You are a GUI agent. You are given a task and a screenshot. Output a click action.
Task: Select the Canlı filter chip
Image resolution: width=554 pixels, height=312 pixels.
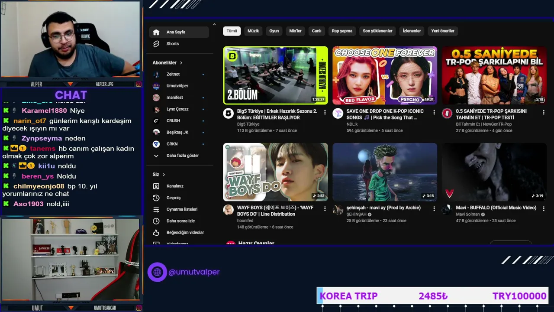tap(317, 31)
